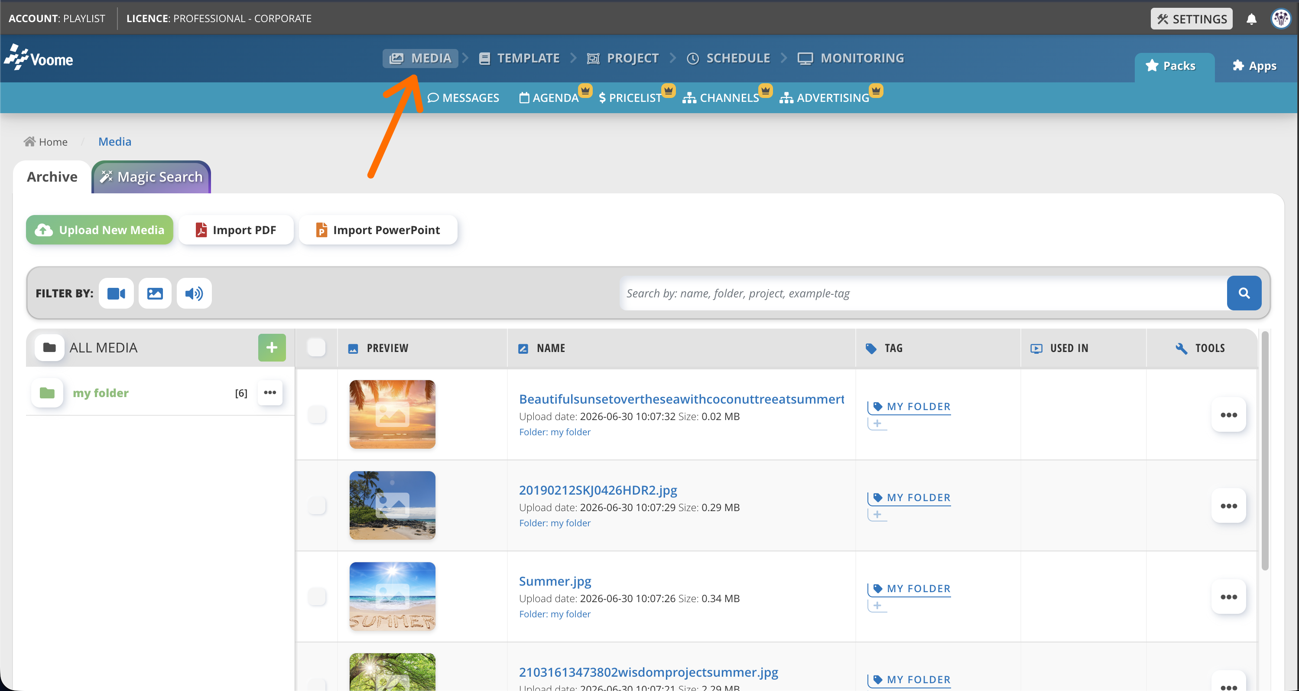Add a tag to 20190212SKJ0426HDR2.jpg row
This screenshot has height=691, width=1299.
click(877, 515)
